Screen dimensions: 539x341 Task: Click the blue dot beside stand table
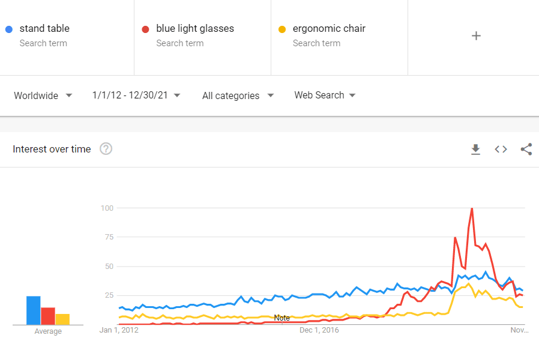click(9, 29)
